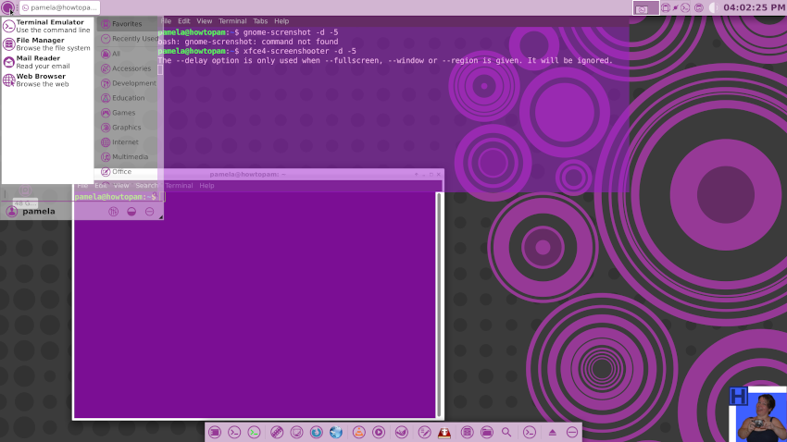The image size is (787, 442).
Task: Open the file cabinet dock icon
Action: pos(468,432)
